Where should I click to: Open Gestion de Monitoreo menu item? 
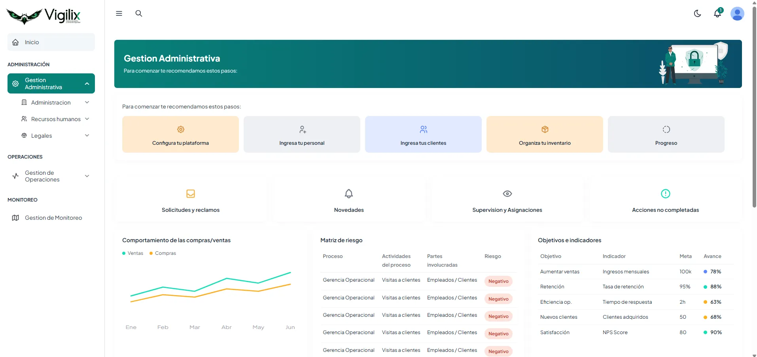click(x=51, y=218)
